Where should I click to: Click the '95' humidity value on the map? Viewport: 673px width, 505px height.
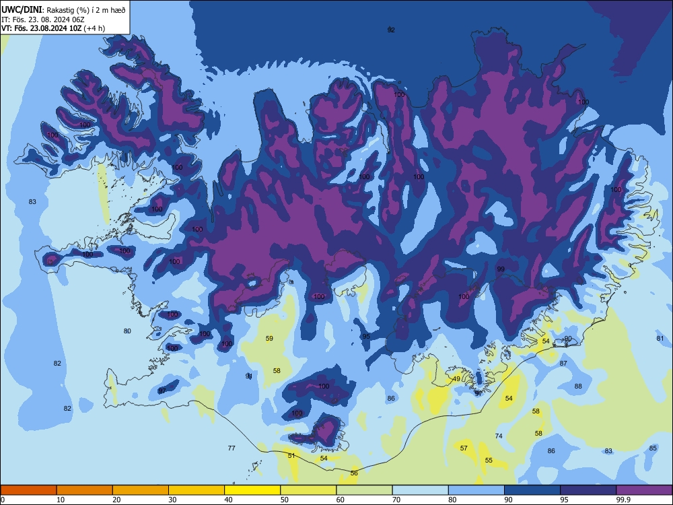click(x=366, y=336)
